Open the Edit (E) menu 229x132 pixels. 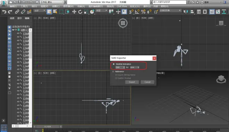coord(13,6)
